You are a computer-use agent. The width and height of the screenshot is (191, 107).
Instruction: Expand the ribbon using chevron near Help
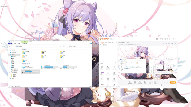(x=90, y=44)
